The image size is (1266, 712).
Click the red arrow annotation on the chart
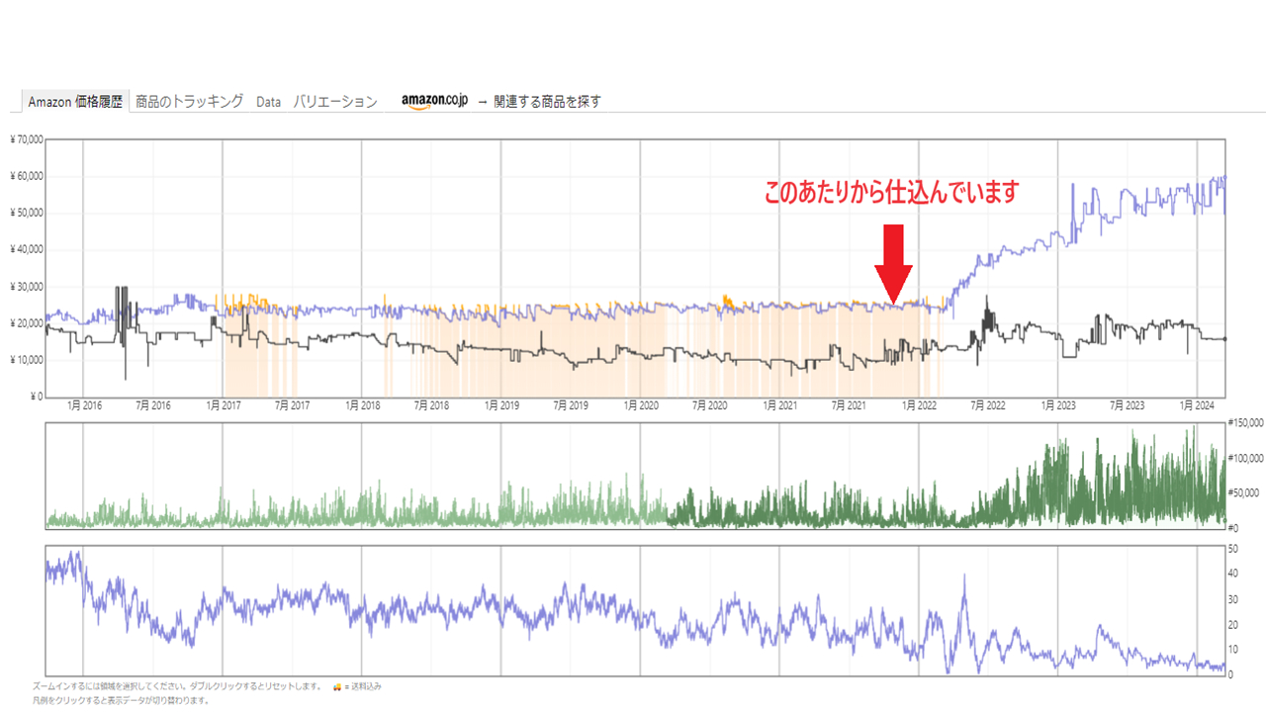click(895, 257)
